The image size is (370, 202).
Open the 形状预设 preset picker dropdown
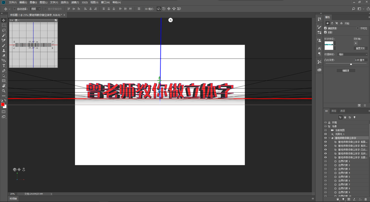click(x=335, y=45)
